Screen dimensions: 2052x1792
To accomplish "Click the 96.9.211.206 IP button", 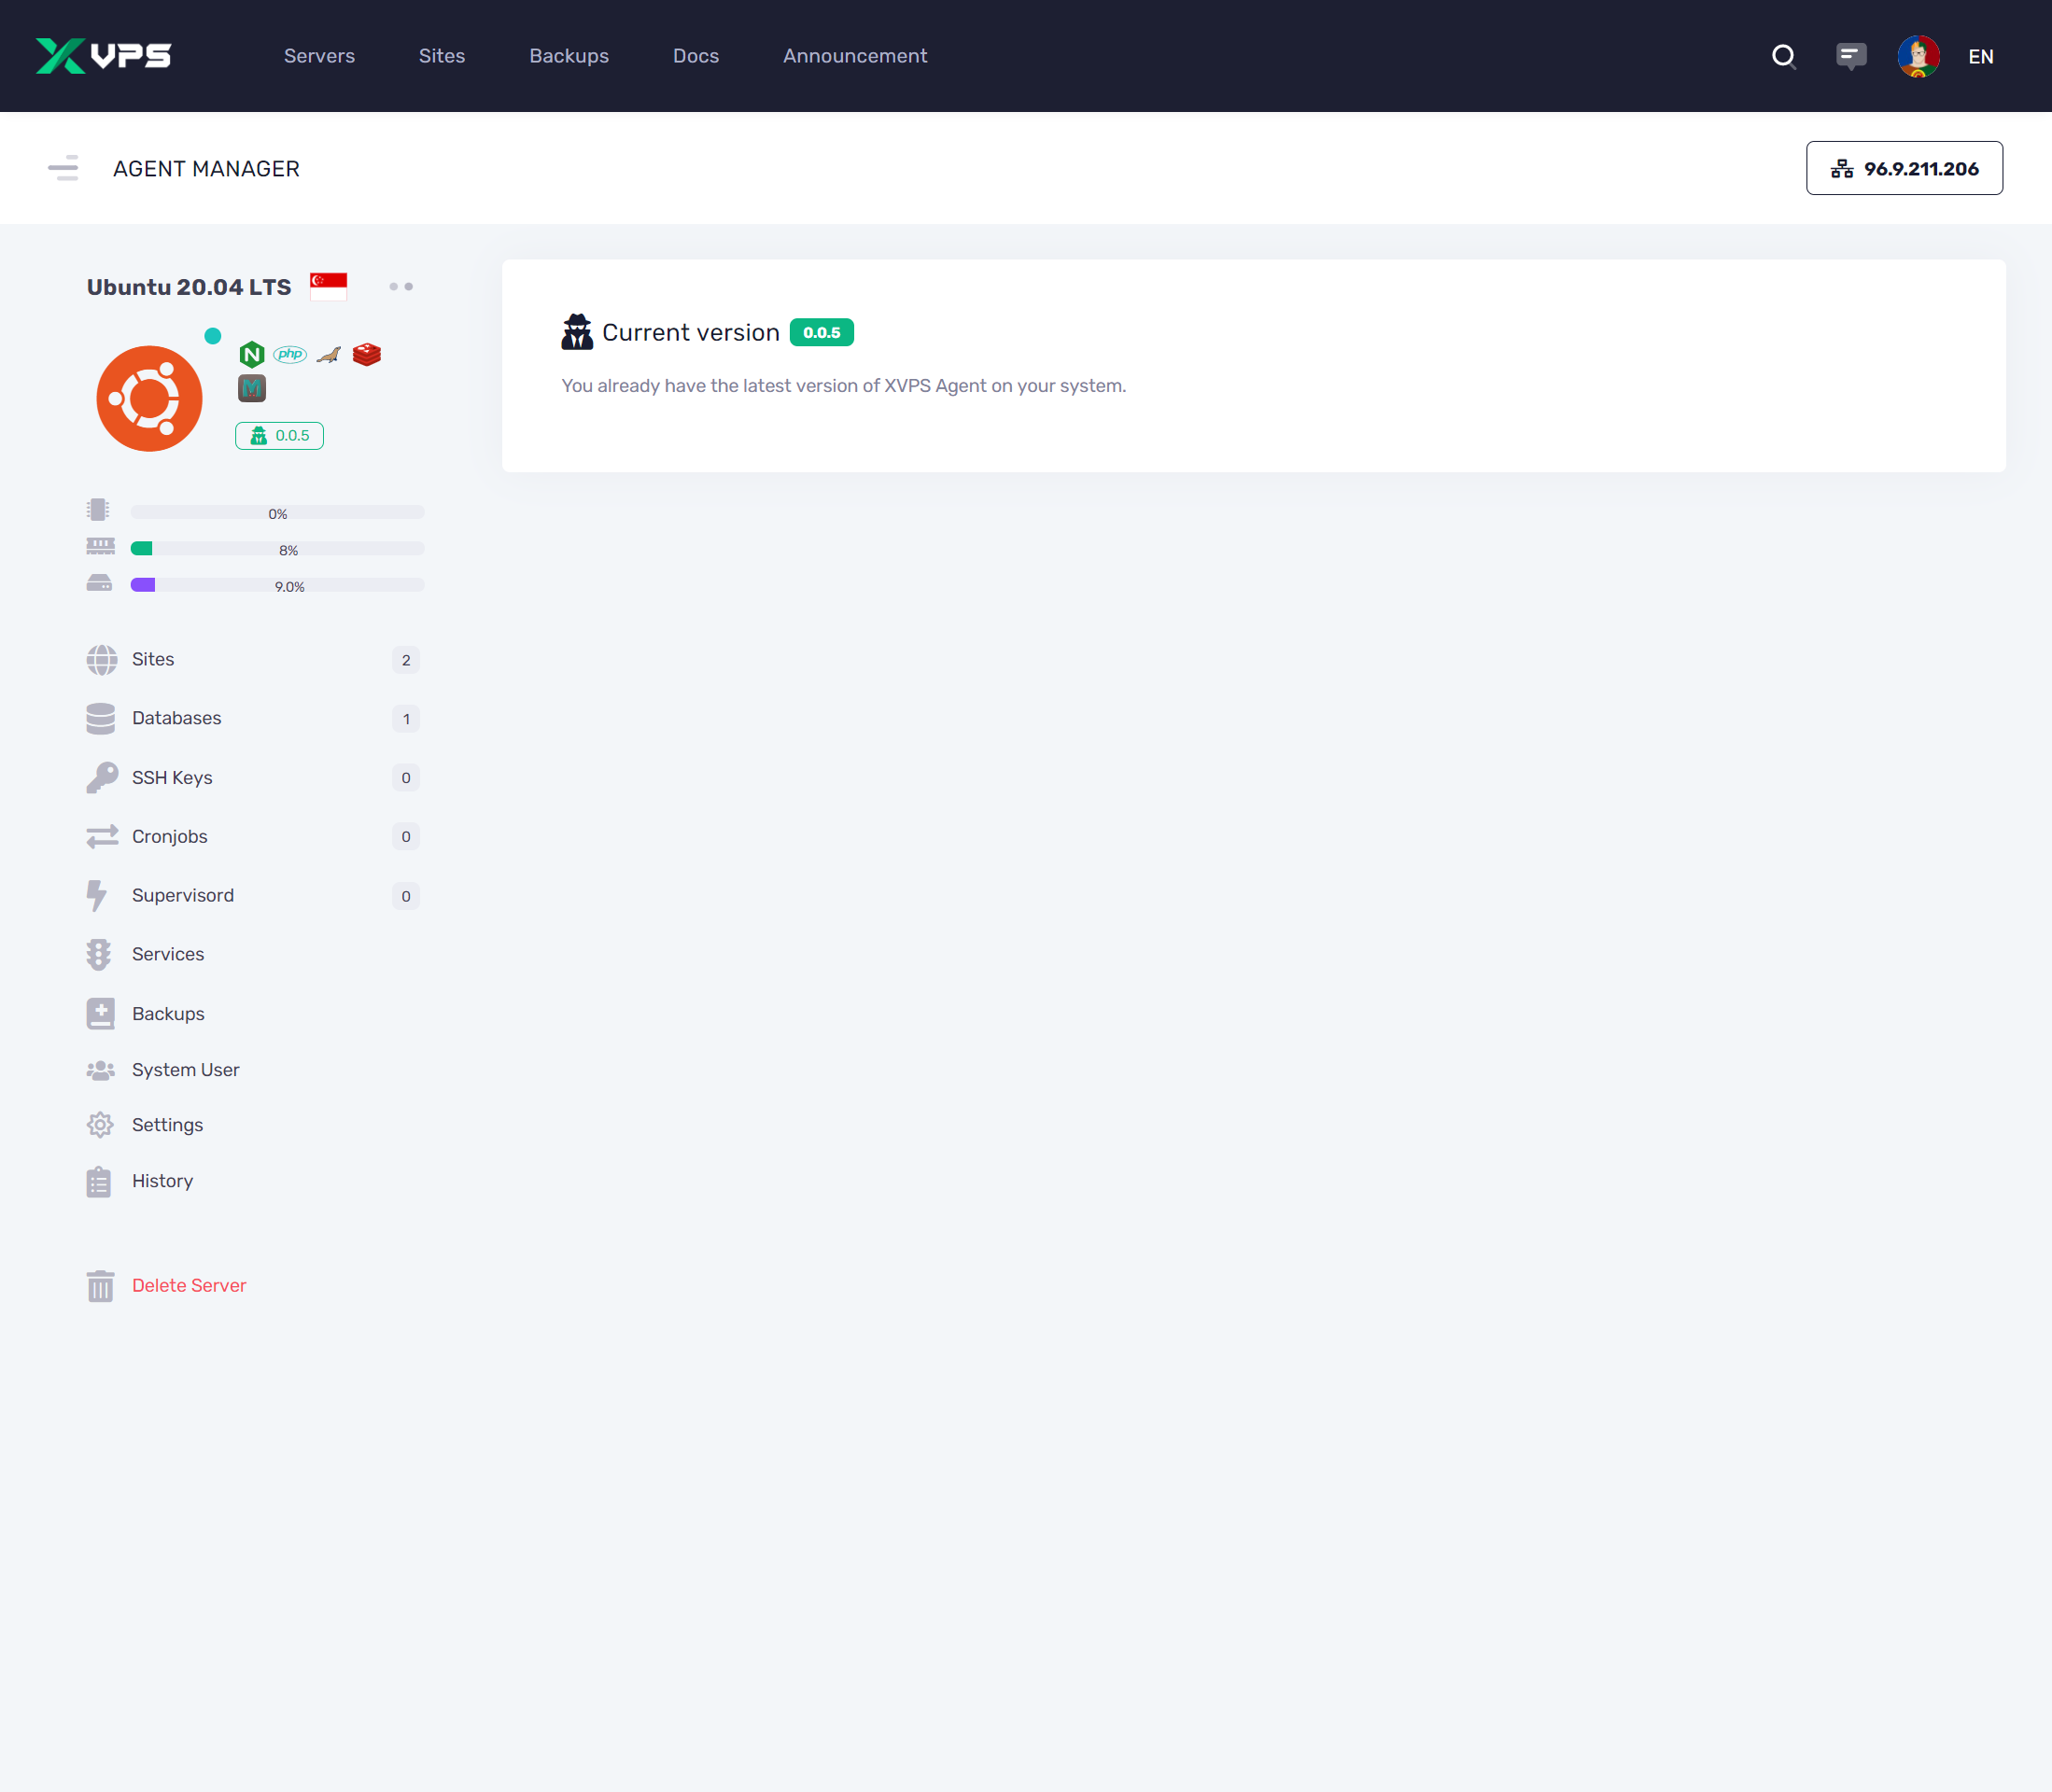I will coord(1903,168).
